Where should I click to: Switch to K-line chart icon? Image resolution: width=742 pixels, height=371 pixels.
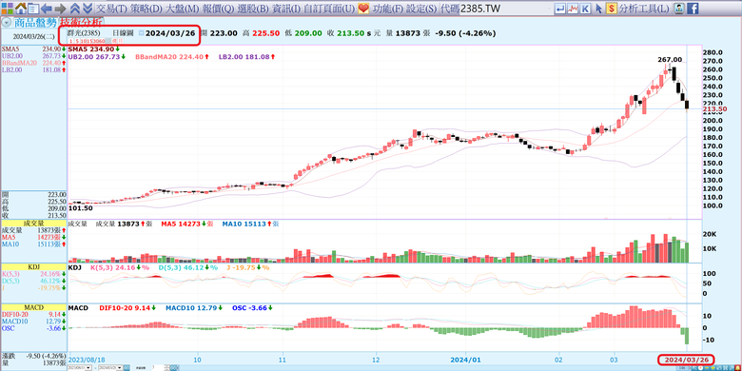586,8
